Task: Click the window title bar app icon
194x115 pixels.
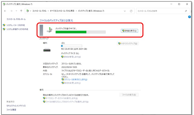Action: coord(4,4)
